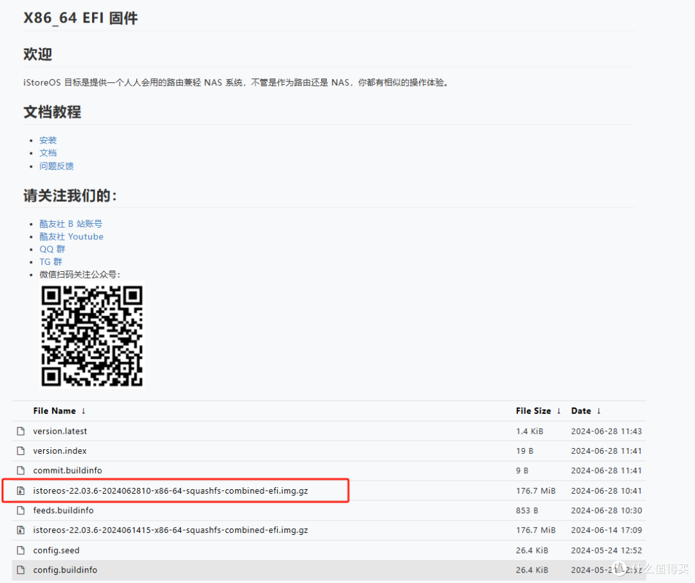Image resolution: width=695 pixels, height=583 pixels.
Task: Click the File Name column header
Action: click(54, 411)
